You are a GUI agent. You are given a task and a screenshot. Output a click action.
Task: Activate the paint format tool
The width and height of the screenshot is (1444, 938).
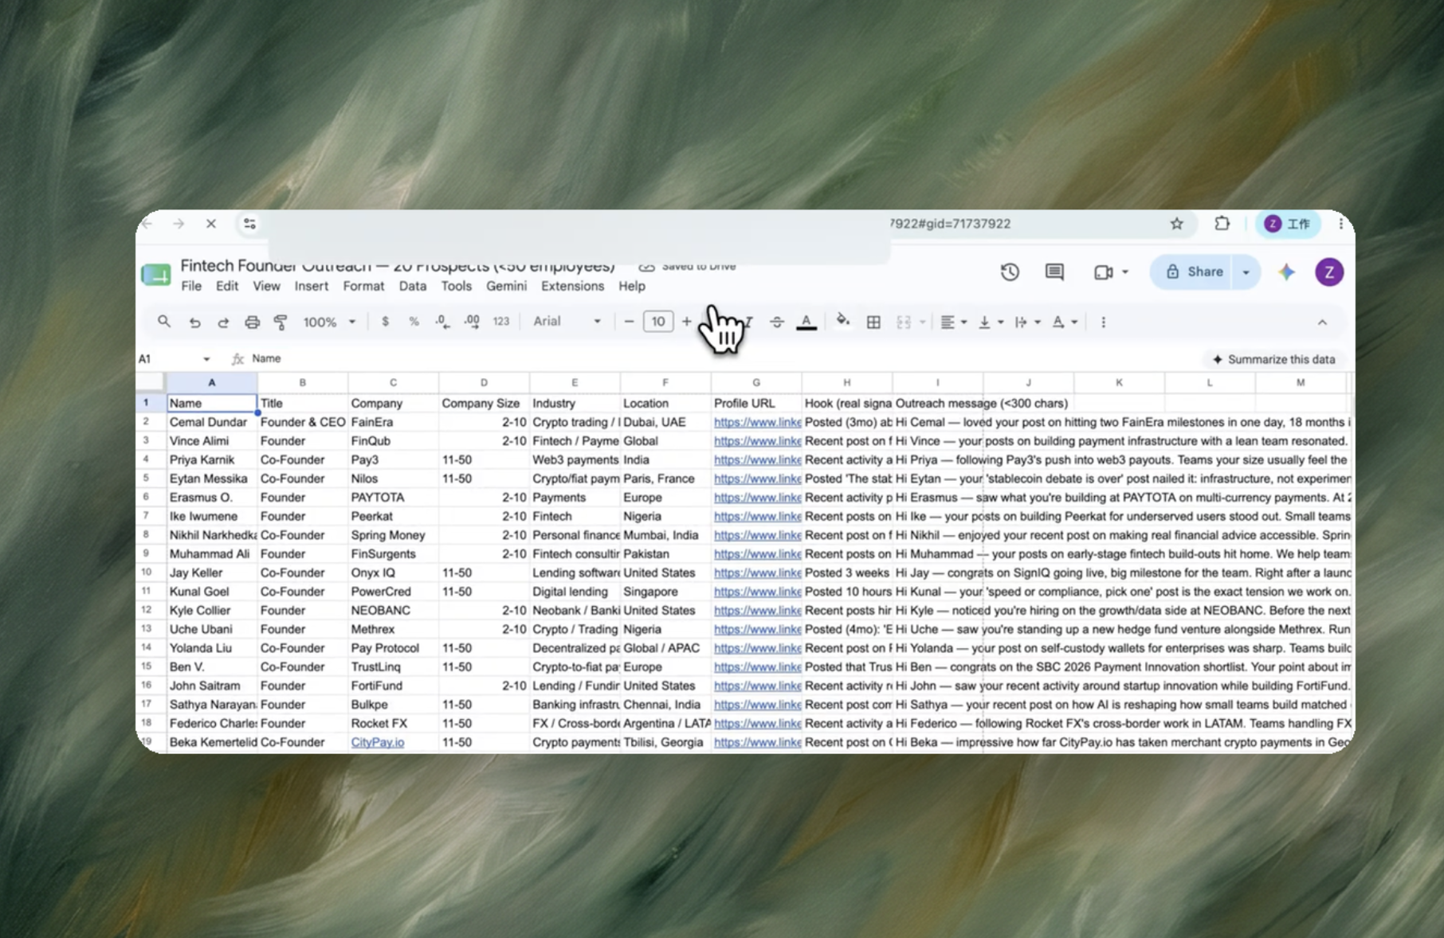tap(281, 322)
